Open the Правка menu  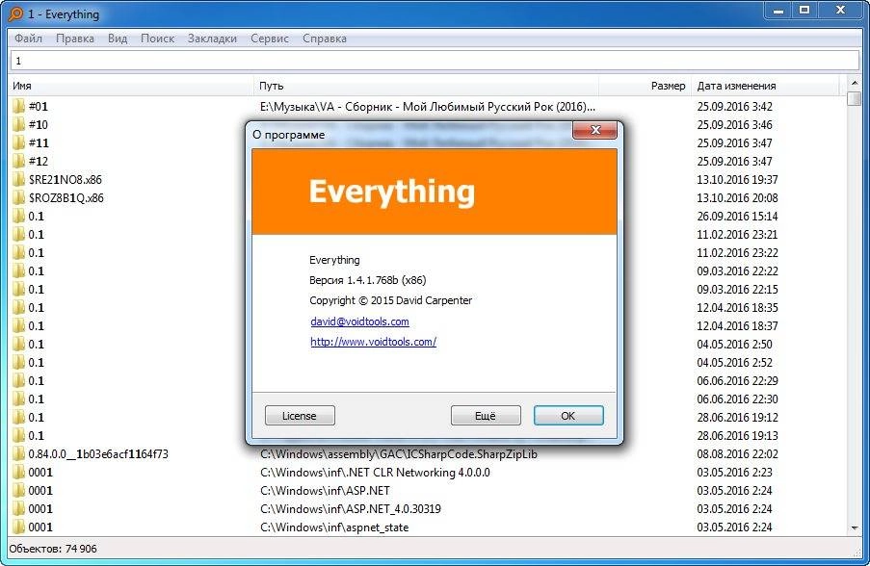(x=75, y=39)
